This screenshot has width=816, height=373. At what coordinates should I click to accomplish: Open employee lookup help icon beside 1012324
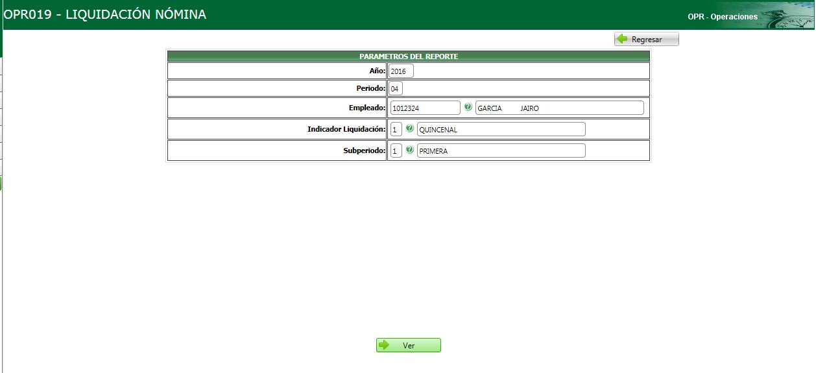pyautogui.click(x=468, y=107)
